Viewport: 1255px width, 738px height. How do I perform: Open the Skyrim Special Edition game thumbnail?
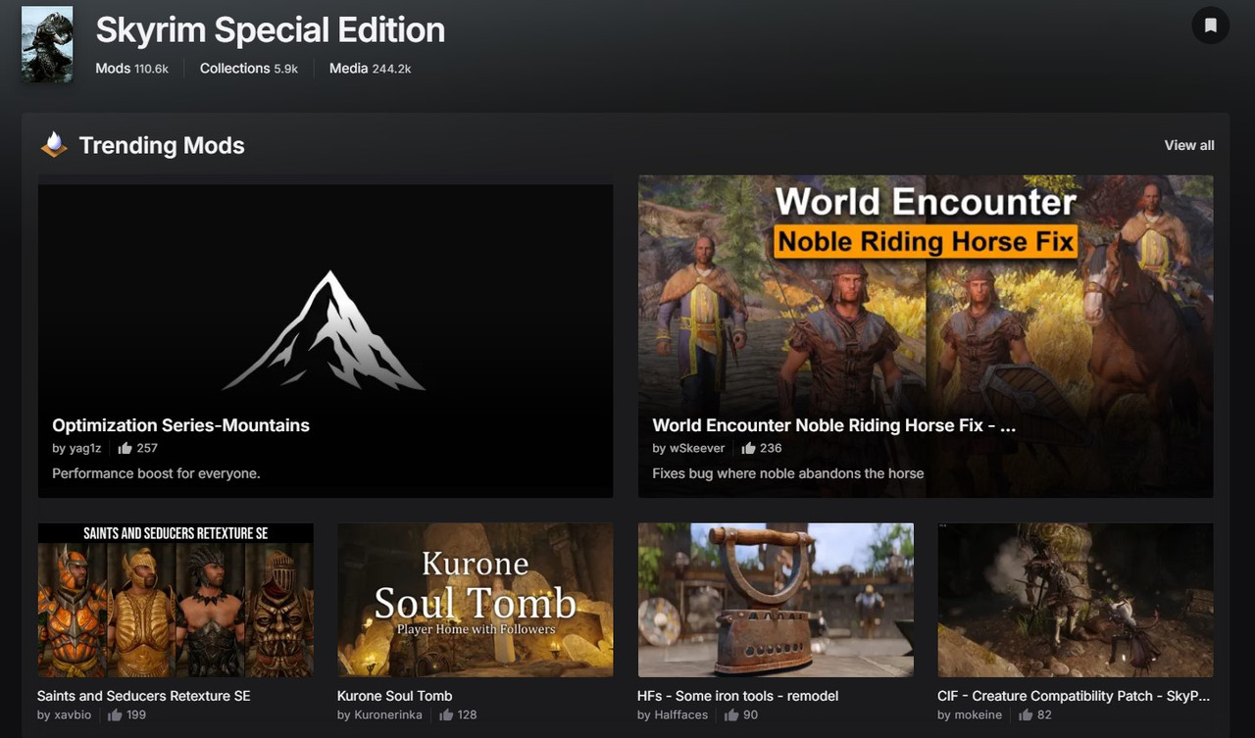pos(47,44)
